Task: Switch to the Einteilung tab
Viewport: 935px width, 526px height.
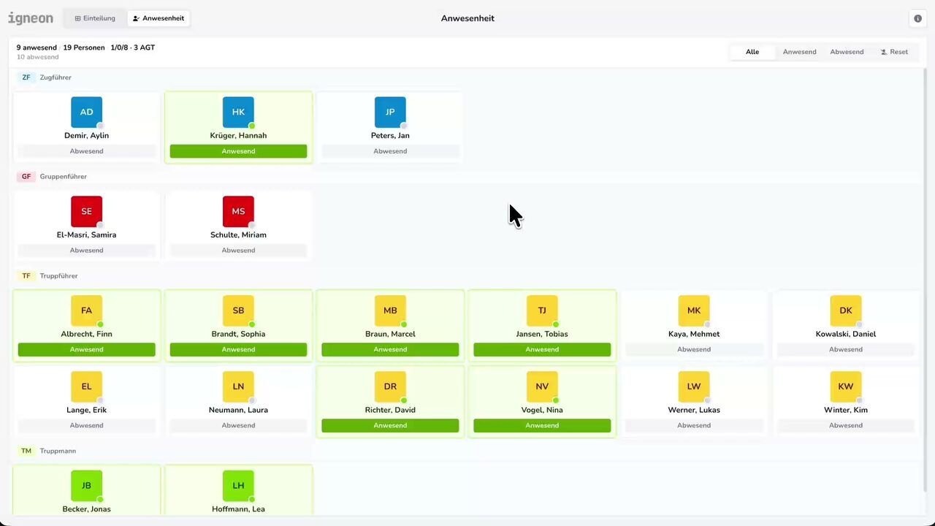Action: 95,18
